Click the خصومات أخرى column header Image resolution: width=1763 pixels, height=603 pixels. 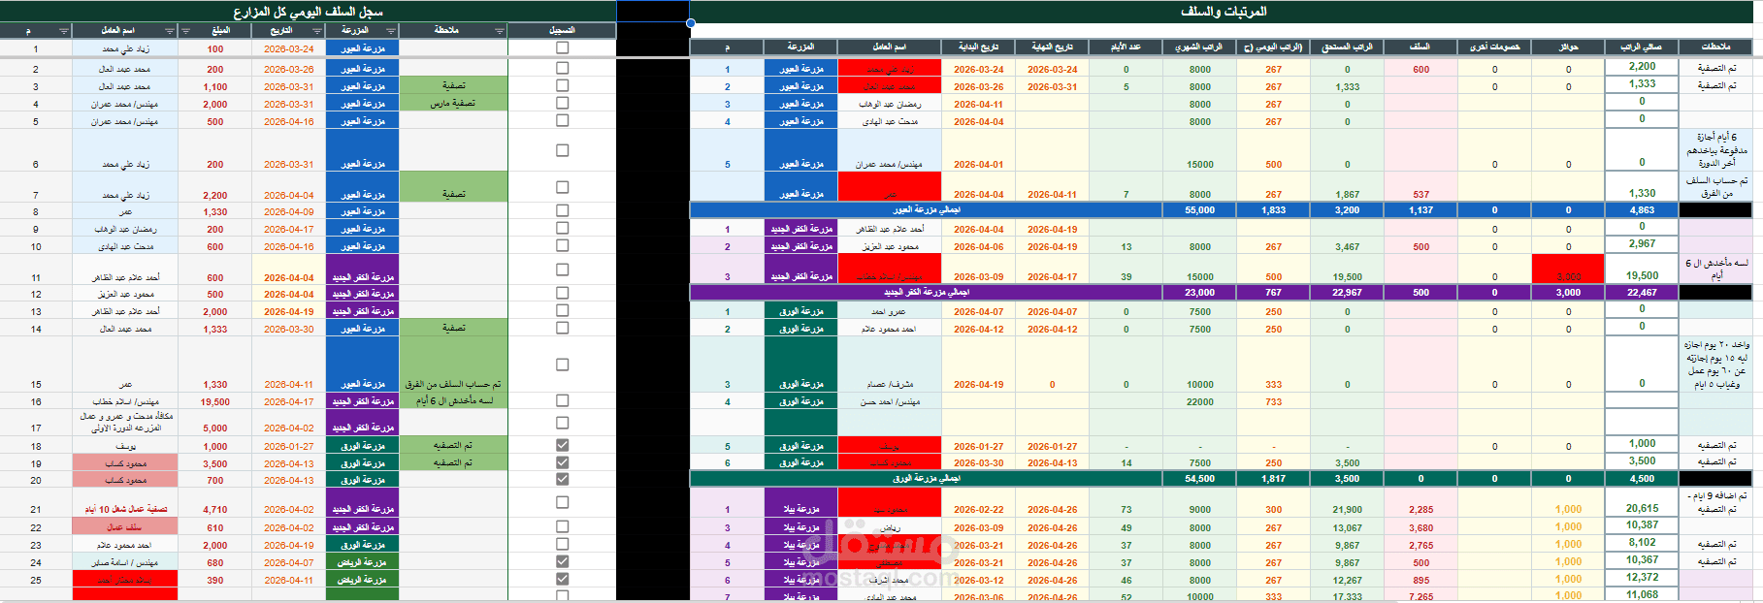(1494, 47)
